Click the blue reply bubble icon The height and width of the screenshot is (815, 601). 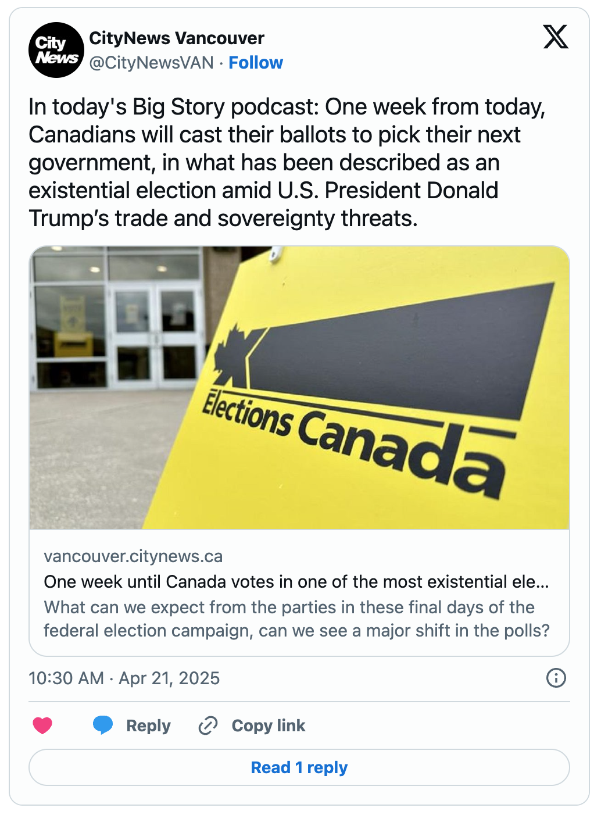click(103, 725)
